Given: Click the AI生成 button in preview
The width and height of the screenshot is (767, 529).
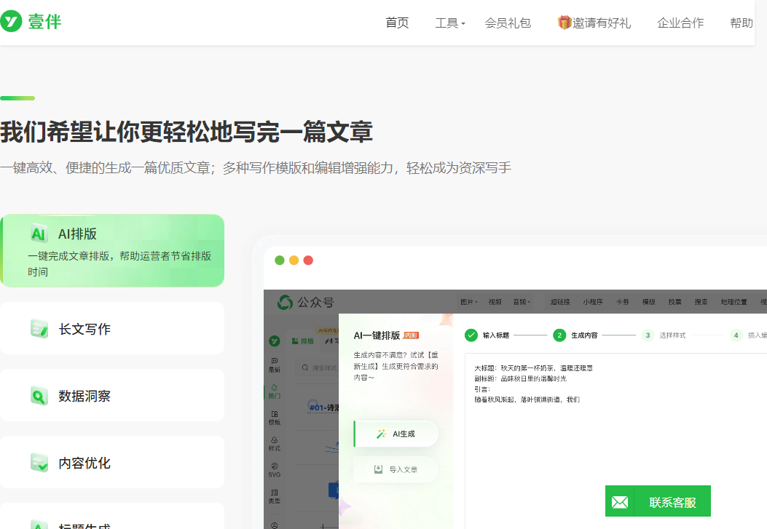Looking at the screenshot, I should 396,434.
